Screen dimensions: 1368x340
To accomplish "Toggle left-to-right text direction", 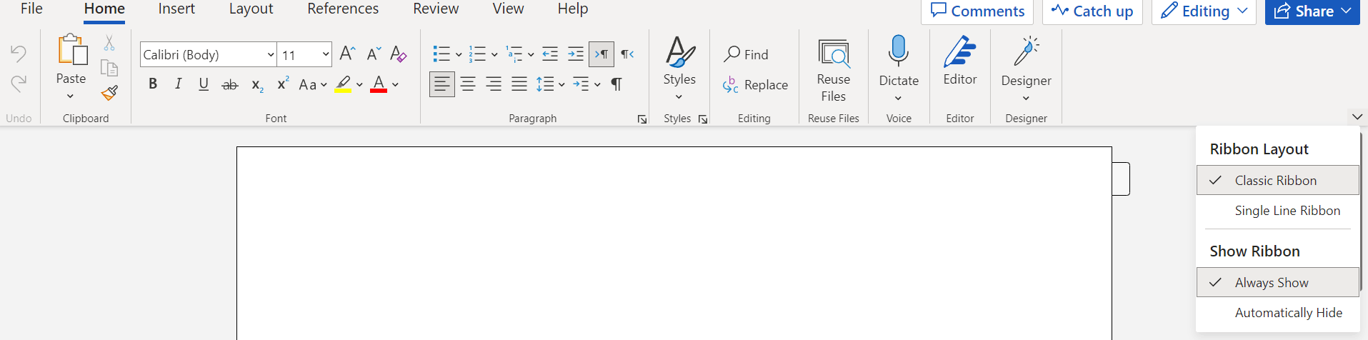I will coord(601,54).
